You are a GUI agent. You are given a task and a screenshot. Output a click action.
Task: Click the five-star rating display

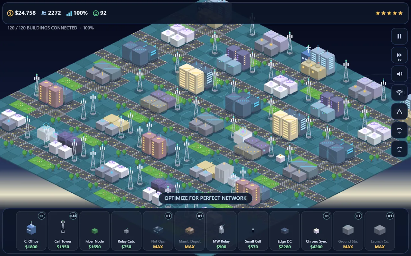[389, 13]
